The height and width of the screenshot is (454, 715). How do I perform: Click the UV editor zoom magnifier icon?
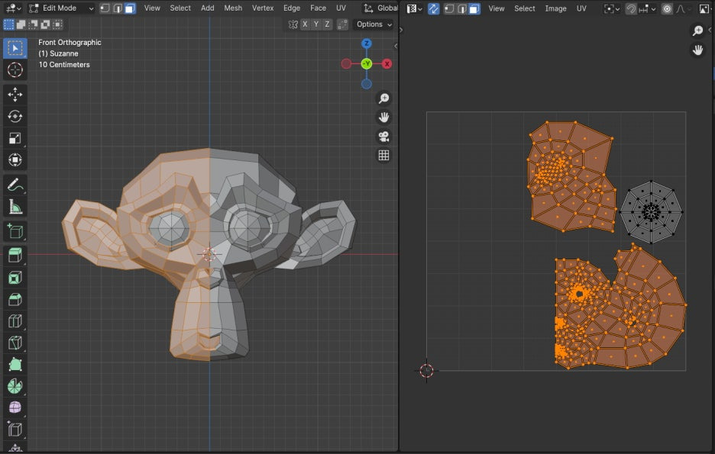pyautogui.click(x=697, y=31)
